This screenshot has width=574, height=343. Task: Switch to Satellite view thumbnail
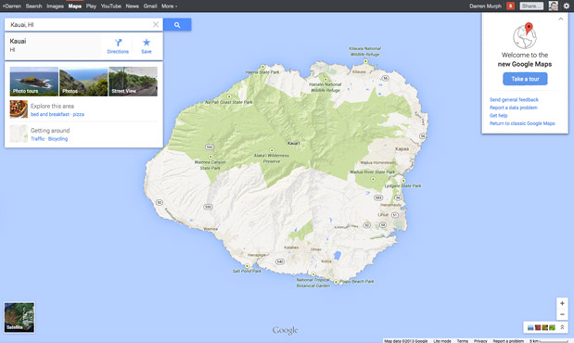pyautogui.click(x=19, y=317)
